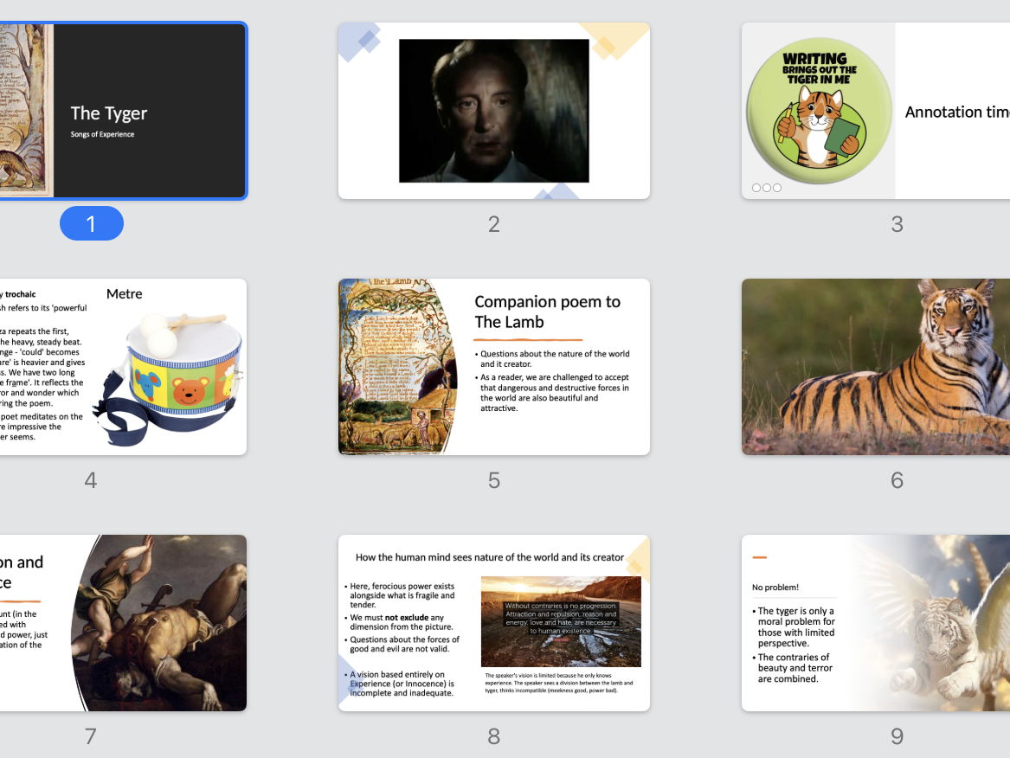Click the slide number 7 label
Screen dimensions: 1010x758
91,736
